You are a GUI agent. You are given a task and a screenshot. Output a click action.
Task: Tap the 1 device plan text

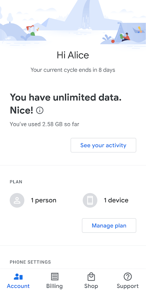(116, 200)
